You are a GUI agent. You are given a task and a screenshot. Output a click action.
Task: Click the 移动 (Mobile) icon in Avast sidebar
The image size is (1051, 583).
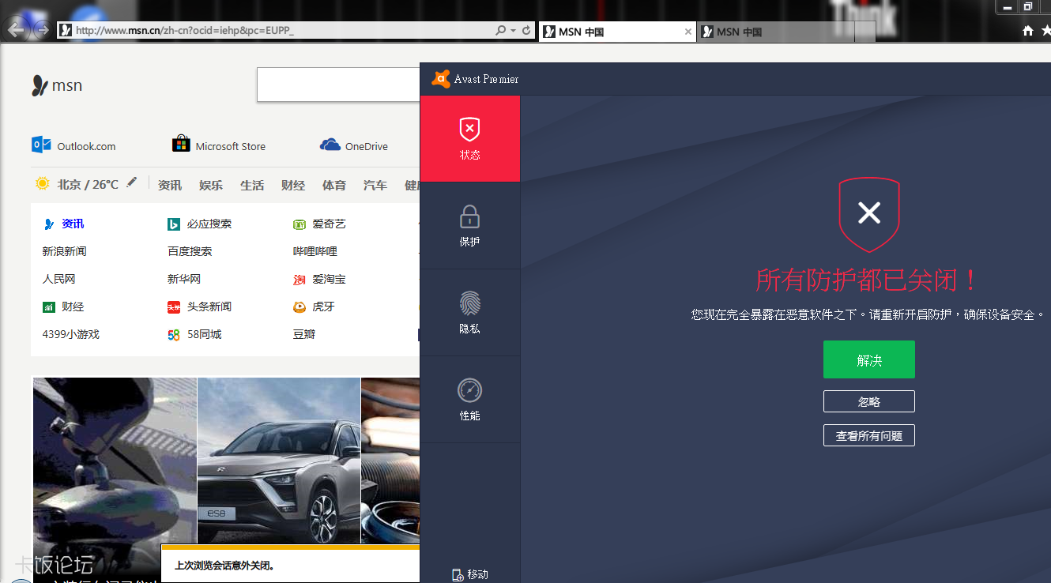pyautogui.click(x=458, y=575)
